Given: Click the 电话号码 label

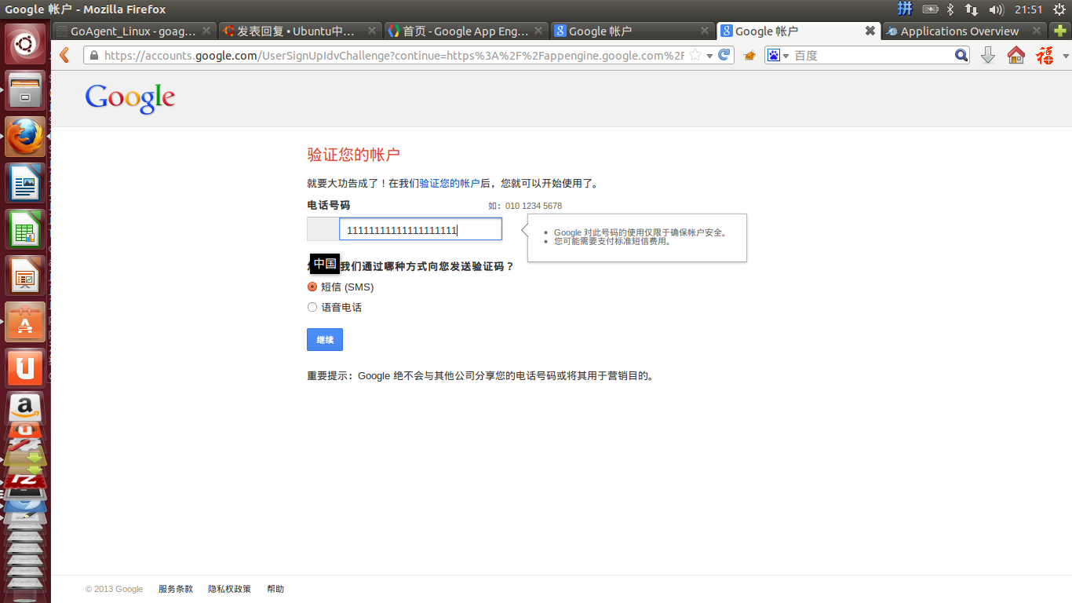Looking at the screenshot, I should [329, 205].
